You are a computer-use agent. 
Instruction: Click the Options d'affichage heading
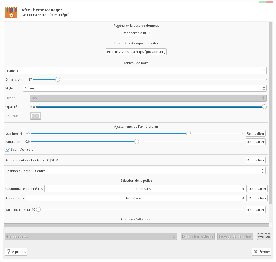tap(136, 219)
